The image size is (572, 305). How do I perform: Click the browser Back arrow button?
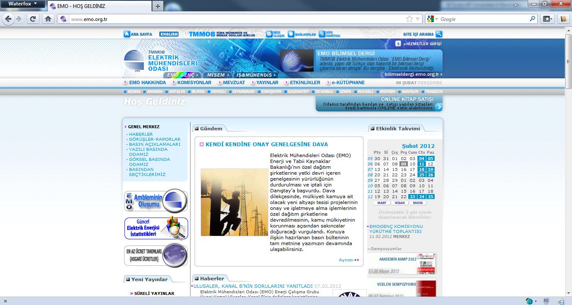click(9, 19)
